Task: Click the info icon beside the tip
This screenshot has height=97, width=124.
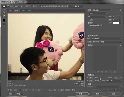Action: pyautogui.click(x=8, y=6)
